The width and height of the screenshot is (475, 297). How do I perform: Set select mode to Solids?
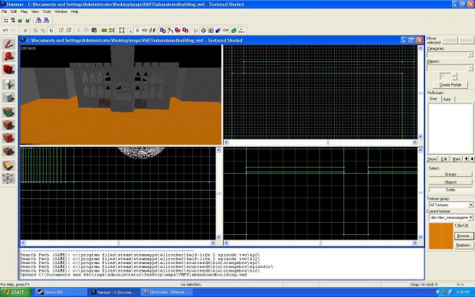point(450,190)
